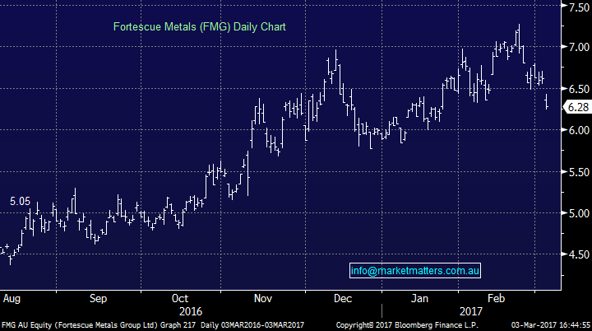Click the 7.50 price axis label

pos(579,7)
